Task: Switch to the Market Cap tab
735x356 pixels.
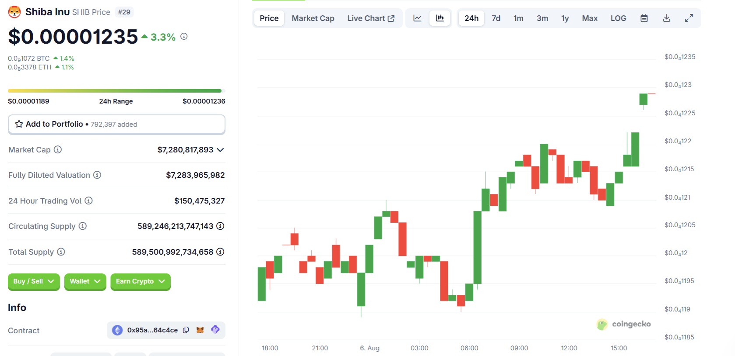Action: [313, 18]
